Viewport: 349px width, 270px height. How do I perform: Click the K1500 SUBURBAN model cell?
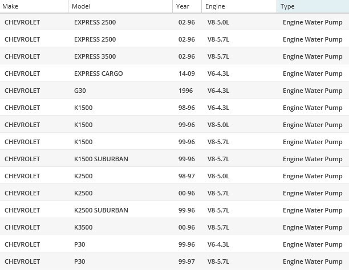tap(101, 159)
